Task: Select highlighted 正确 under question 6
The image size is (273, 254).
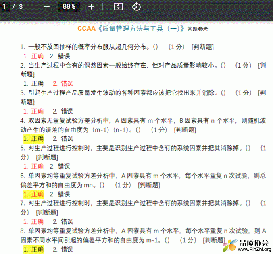Action: click(33, 194)
